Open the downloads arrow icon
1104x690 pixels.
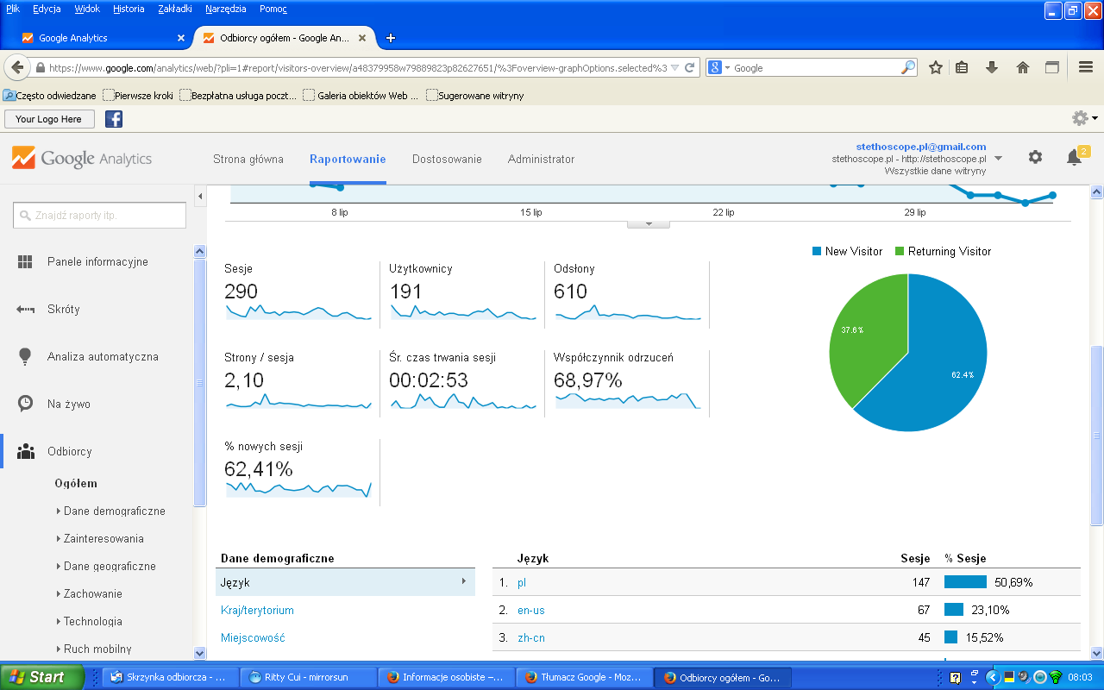(x=992, y=67)
